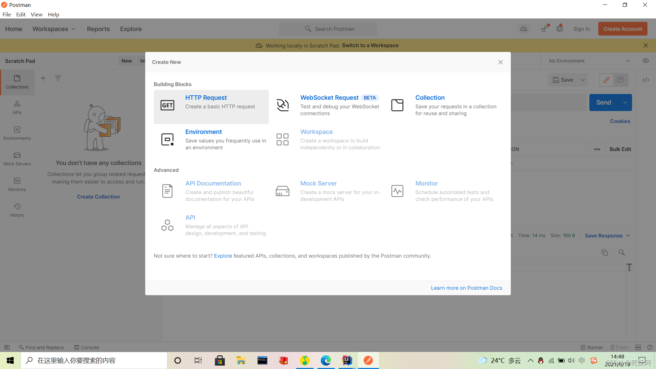Open History in sidebar

[x=17, y=210]
